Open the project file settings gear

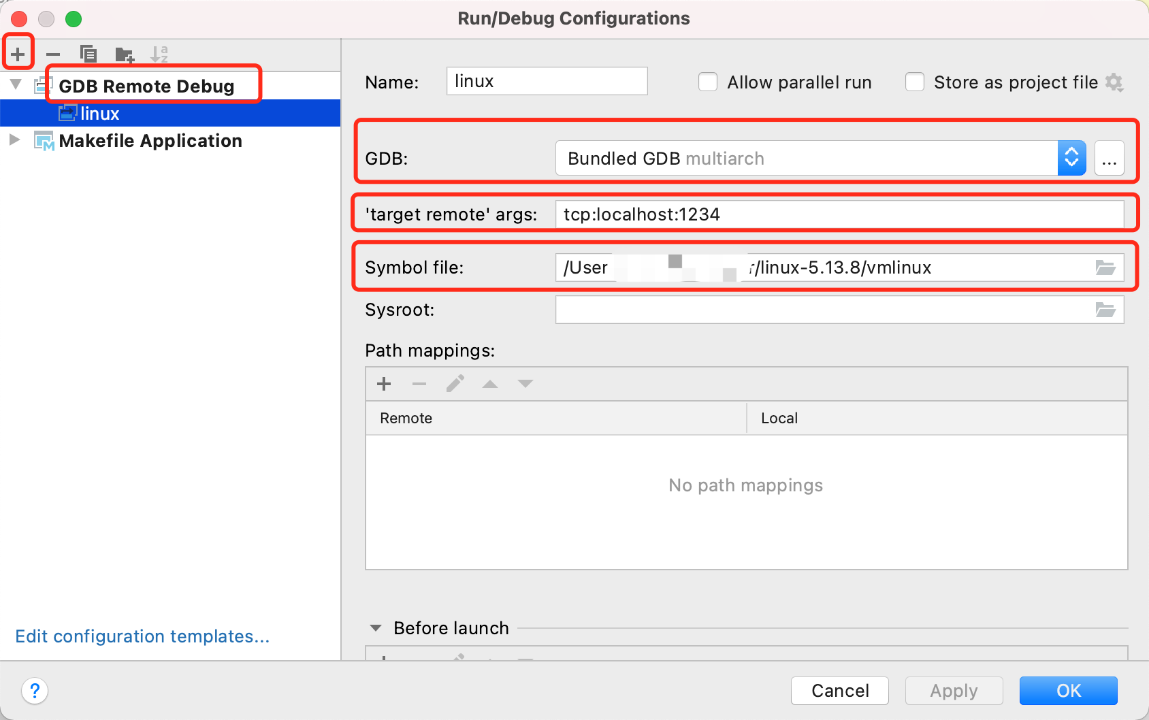coord(1114,82)
